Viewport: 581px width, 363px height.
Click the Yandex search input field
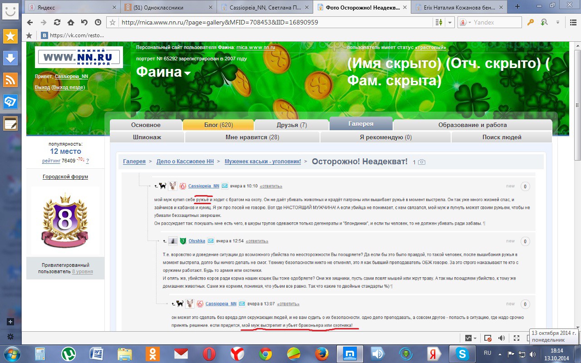497,22
